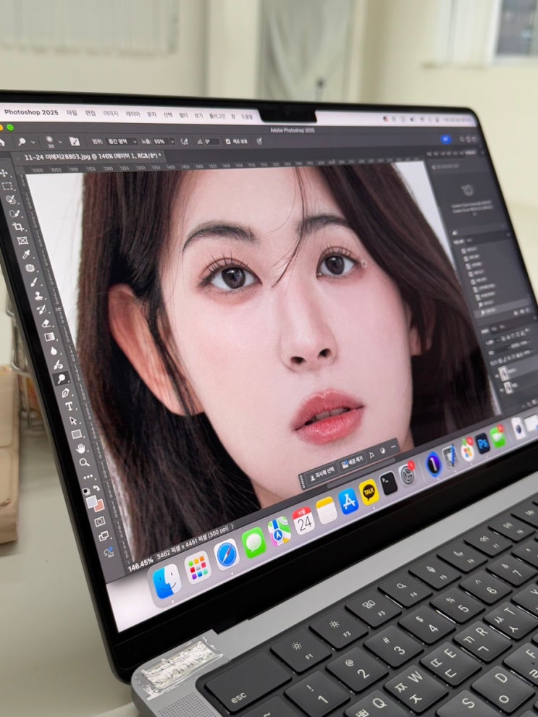538x717 pixels.
Task: Select the Rectangular Marquee tool
Action: (x=7, y=186)
